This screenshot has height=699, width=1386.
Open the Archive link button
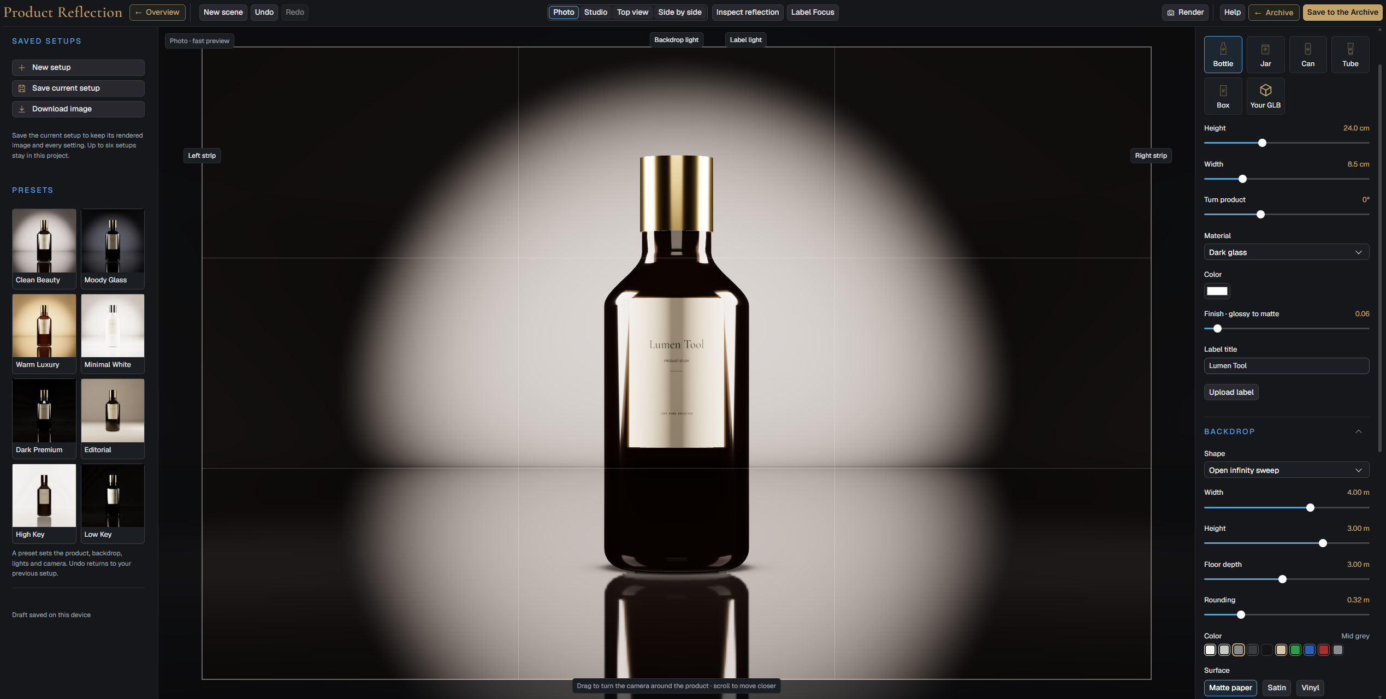[x=1274, y=13]
